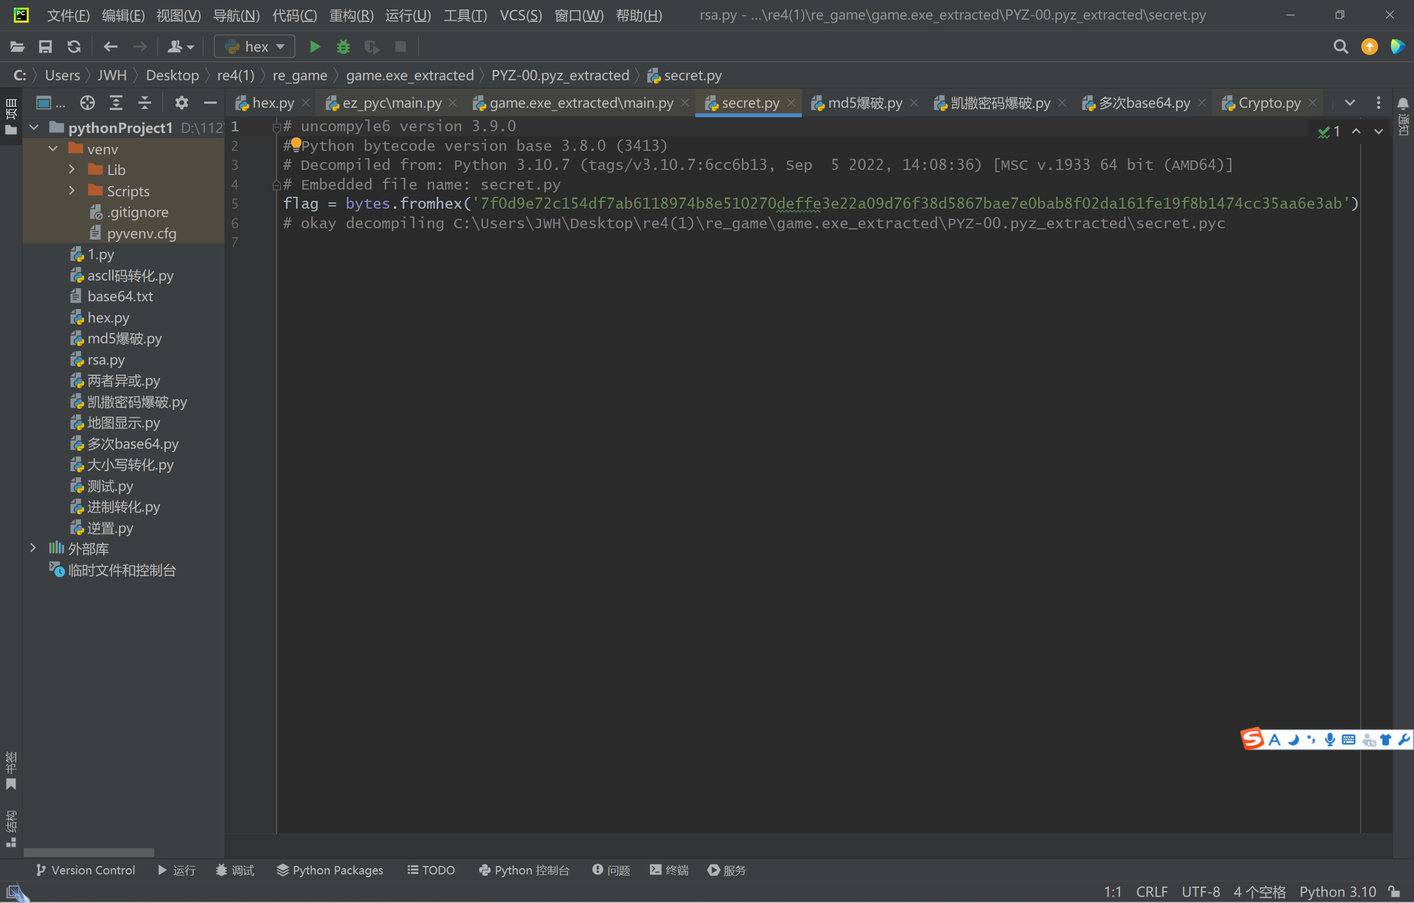The width and height of the screenshot is (1414, 903).
Task: Toggle the line 1 code fold marker
Action: click(x=276, y=126)
